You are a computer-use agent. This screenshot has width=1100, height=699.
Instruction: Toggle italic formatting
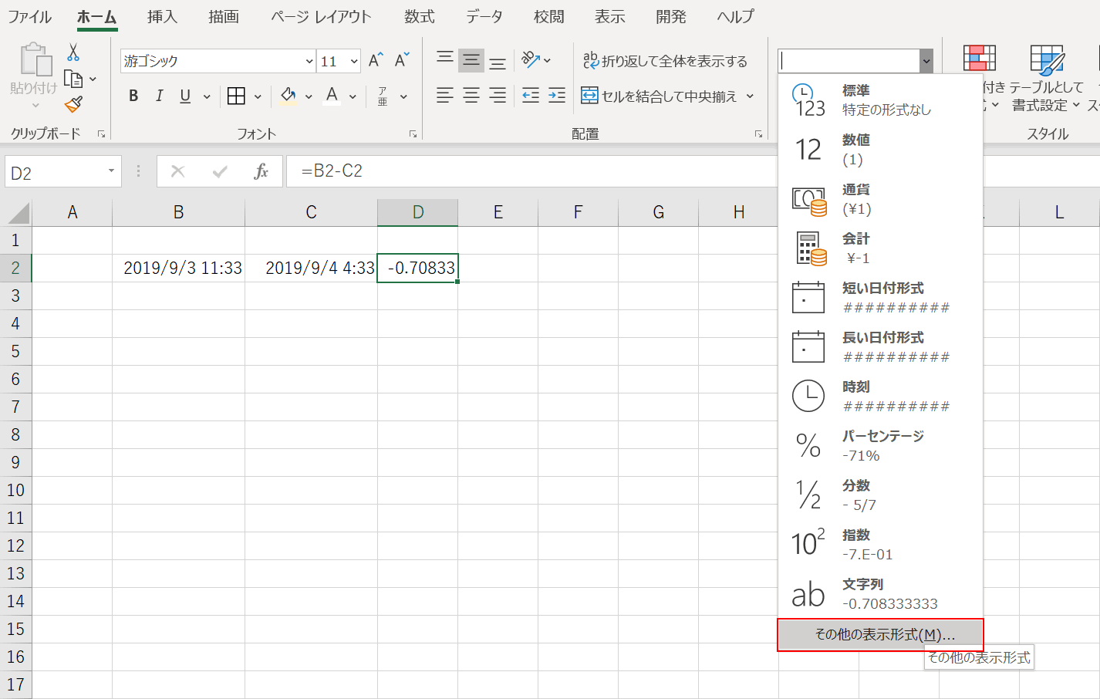pos(160,95)
